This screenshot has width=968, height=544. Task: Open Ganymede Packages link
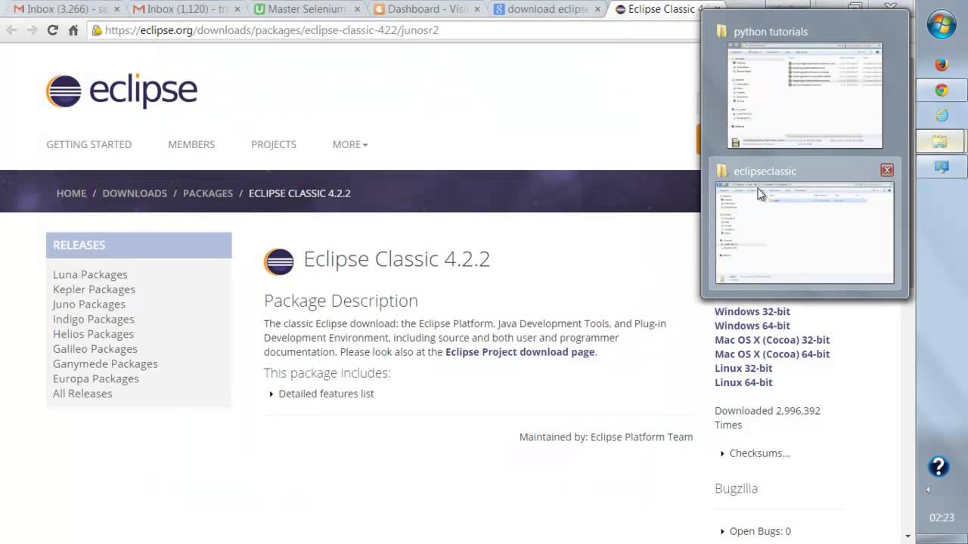pos(105,363)
